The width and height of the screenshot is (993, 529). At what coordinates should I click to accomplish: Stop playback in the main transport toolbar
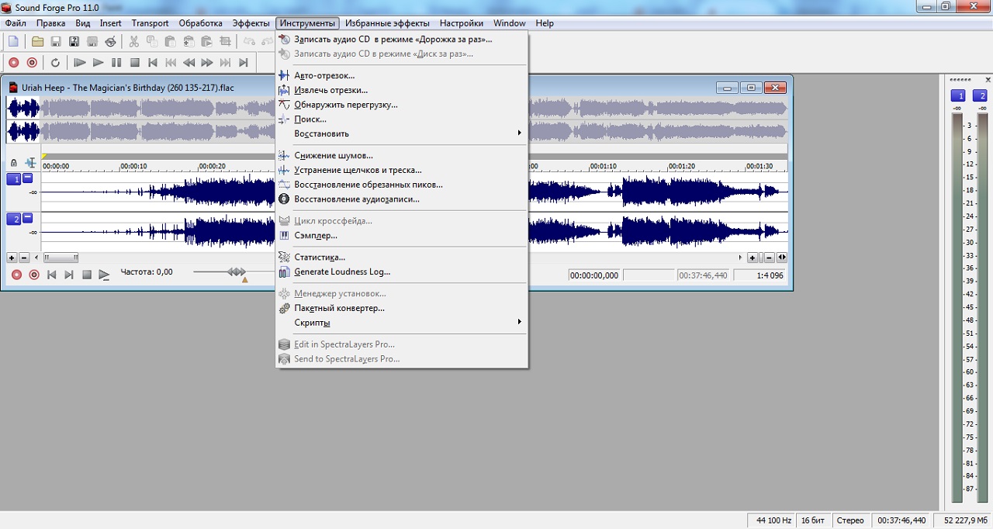(134, 63)
